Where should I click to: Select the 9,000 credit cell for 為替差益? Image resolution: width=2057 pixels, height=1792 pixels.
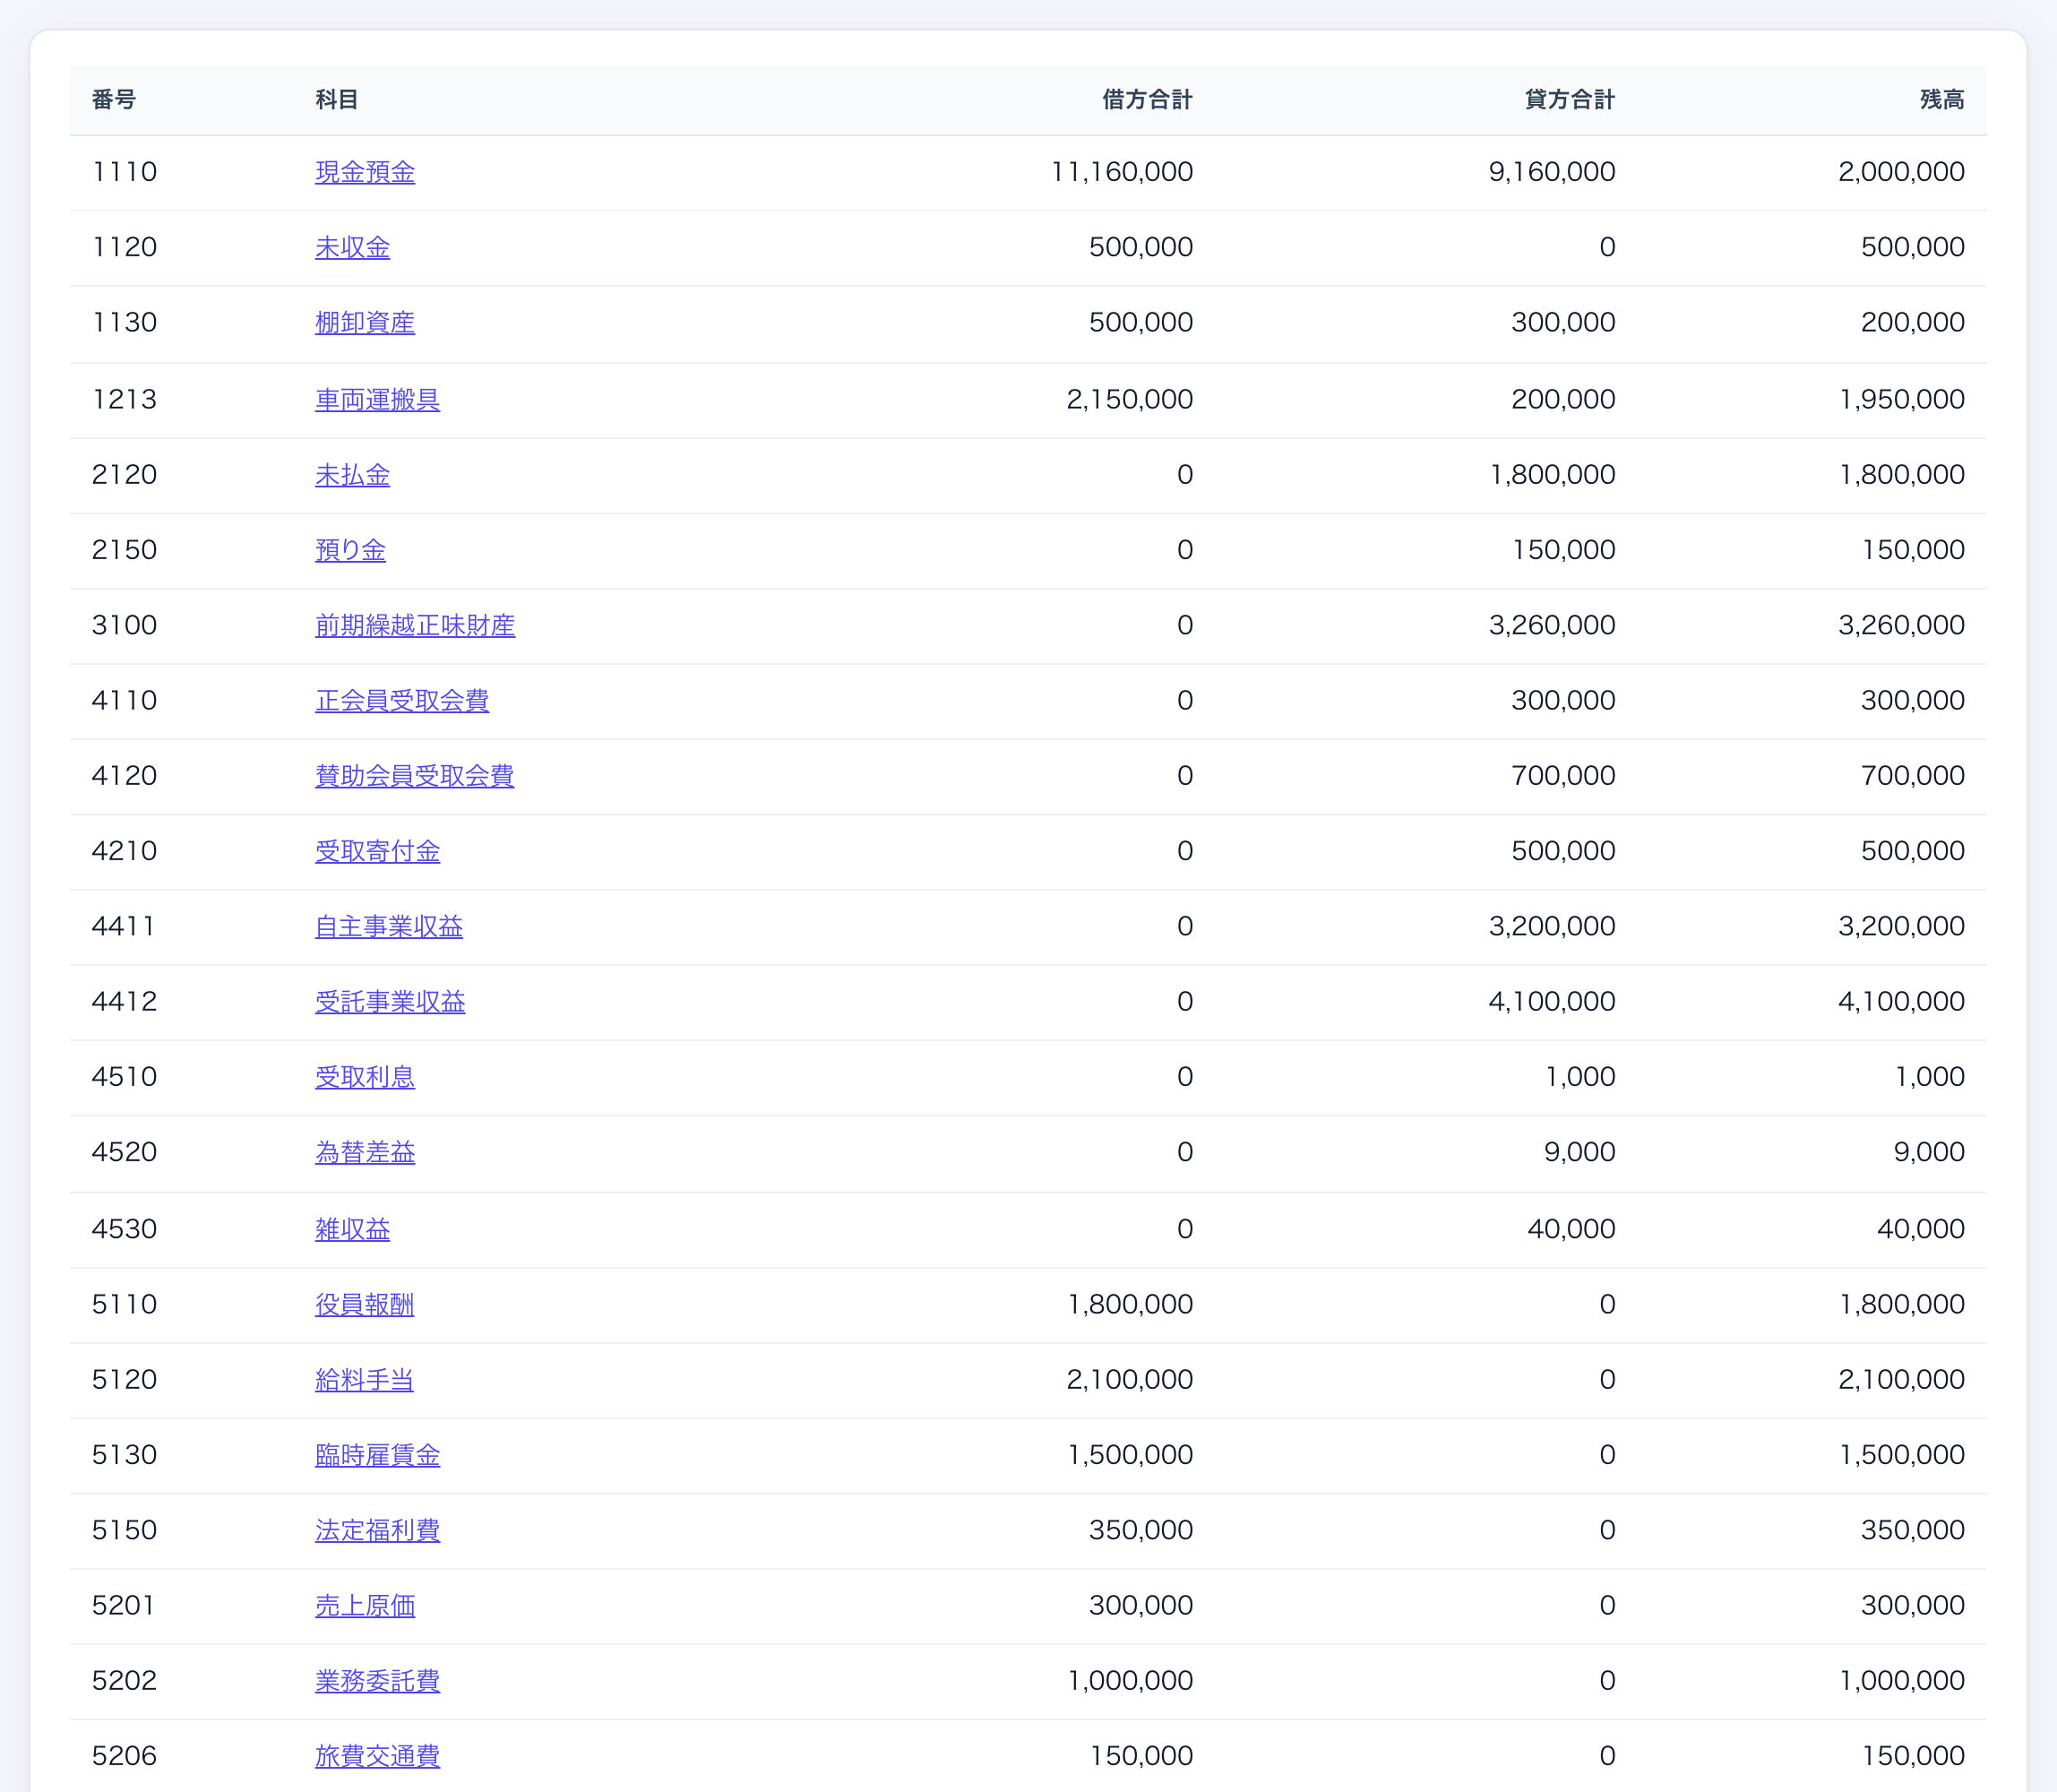1579,1152
